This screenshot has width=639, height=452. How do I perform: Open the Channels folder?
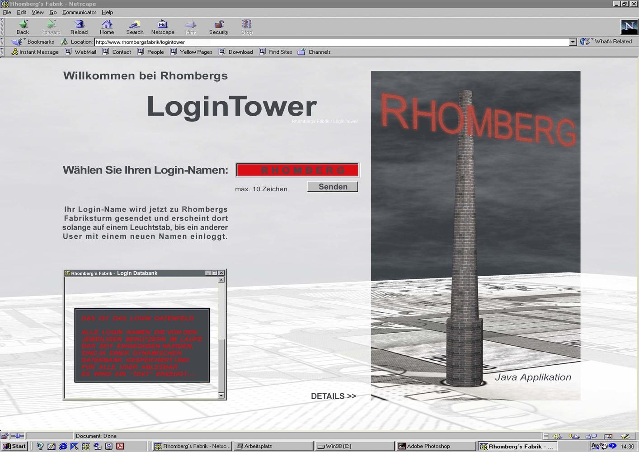[x=314, y=52]
